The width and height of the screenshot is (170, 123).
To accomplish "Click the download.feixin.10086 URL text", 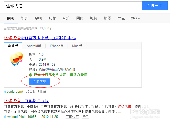I will [x=22, y=117].
